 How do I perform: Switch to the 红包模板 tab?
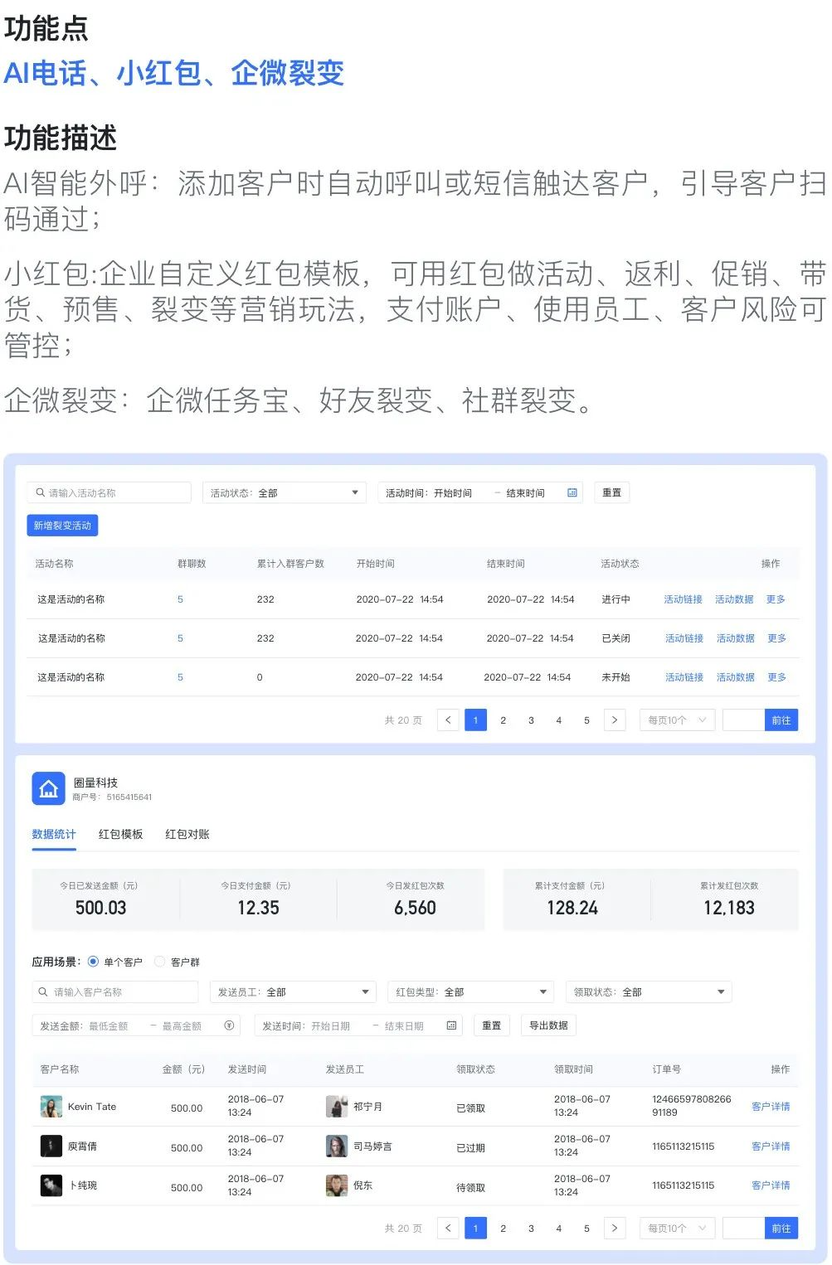pos(120,835)
